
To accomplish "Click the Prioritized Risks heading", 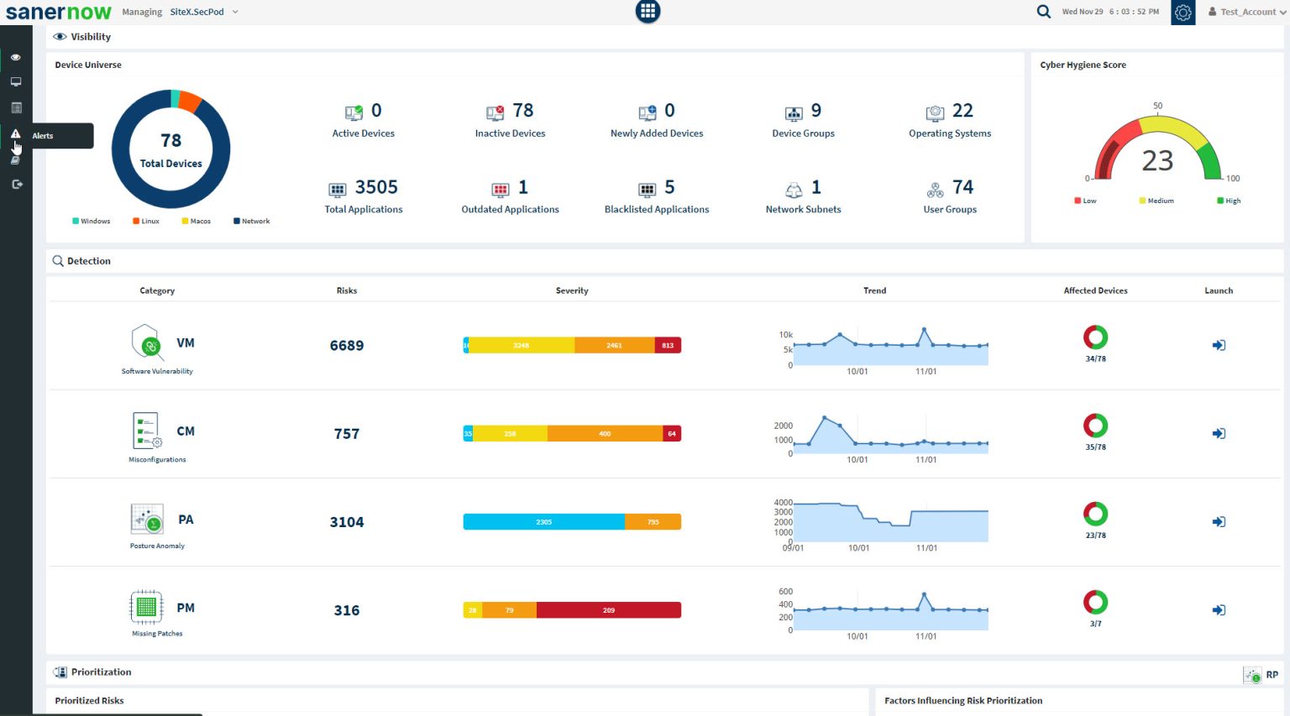I will [89, 701].
